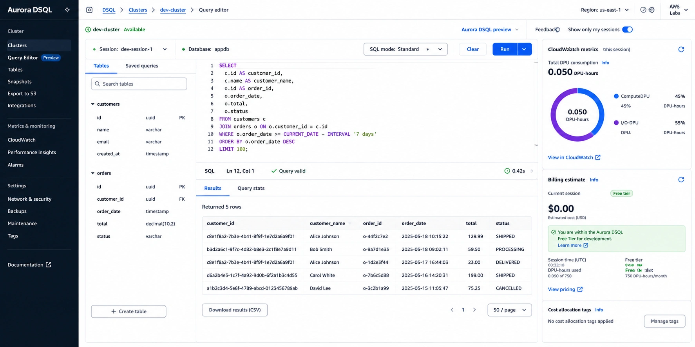Click the Manage tags button
Image resolution: width=695 pixels, height=347 pixels.
pyautogui.click(x=664, y=321)
